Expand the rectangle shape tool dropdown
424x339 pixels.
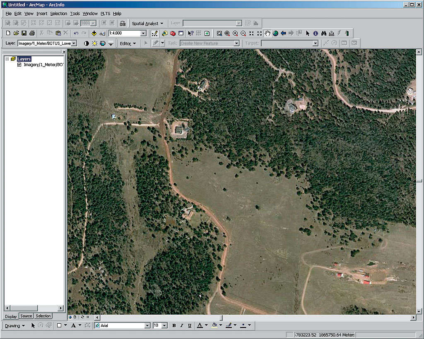click(66, 325)
